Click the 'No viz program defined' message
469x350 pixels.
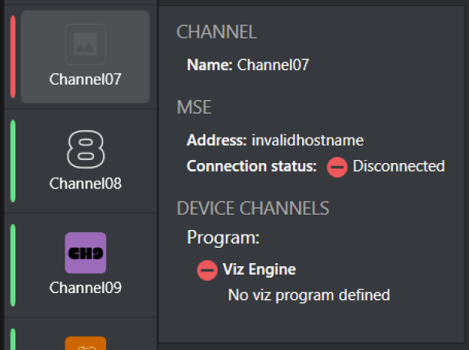tap(309, 295)
